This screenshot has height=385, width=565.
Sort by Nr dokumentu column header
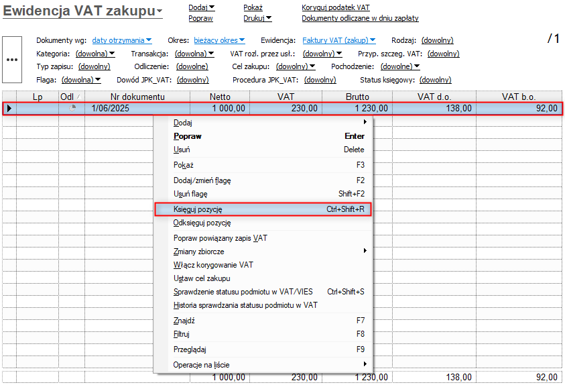137,97
